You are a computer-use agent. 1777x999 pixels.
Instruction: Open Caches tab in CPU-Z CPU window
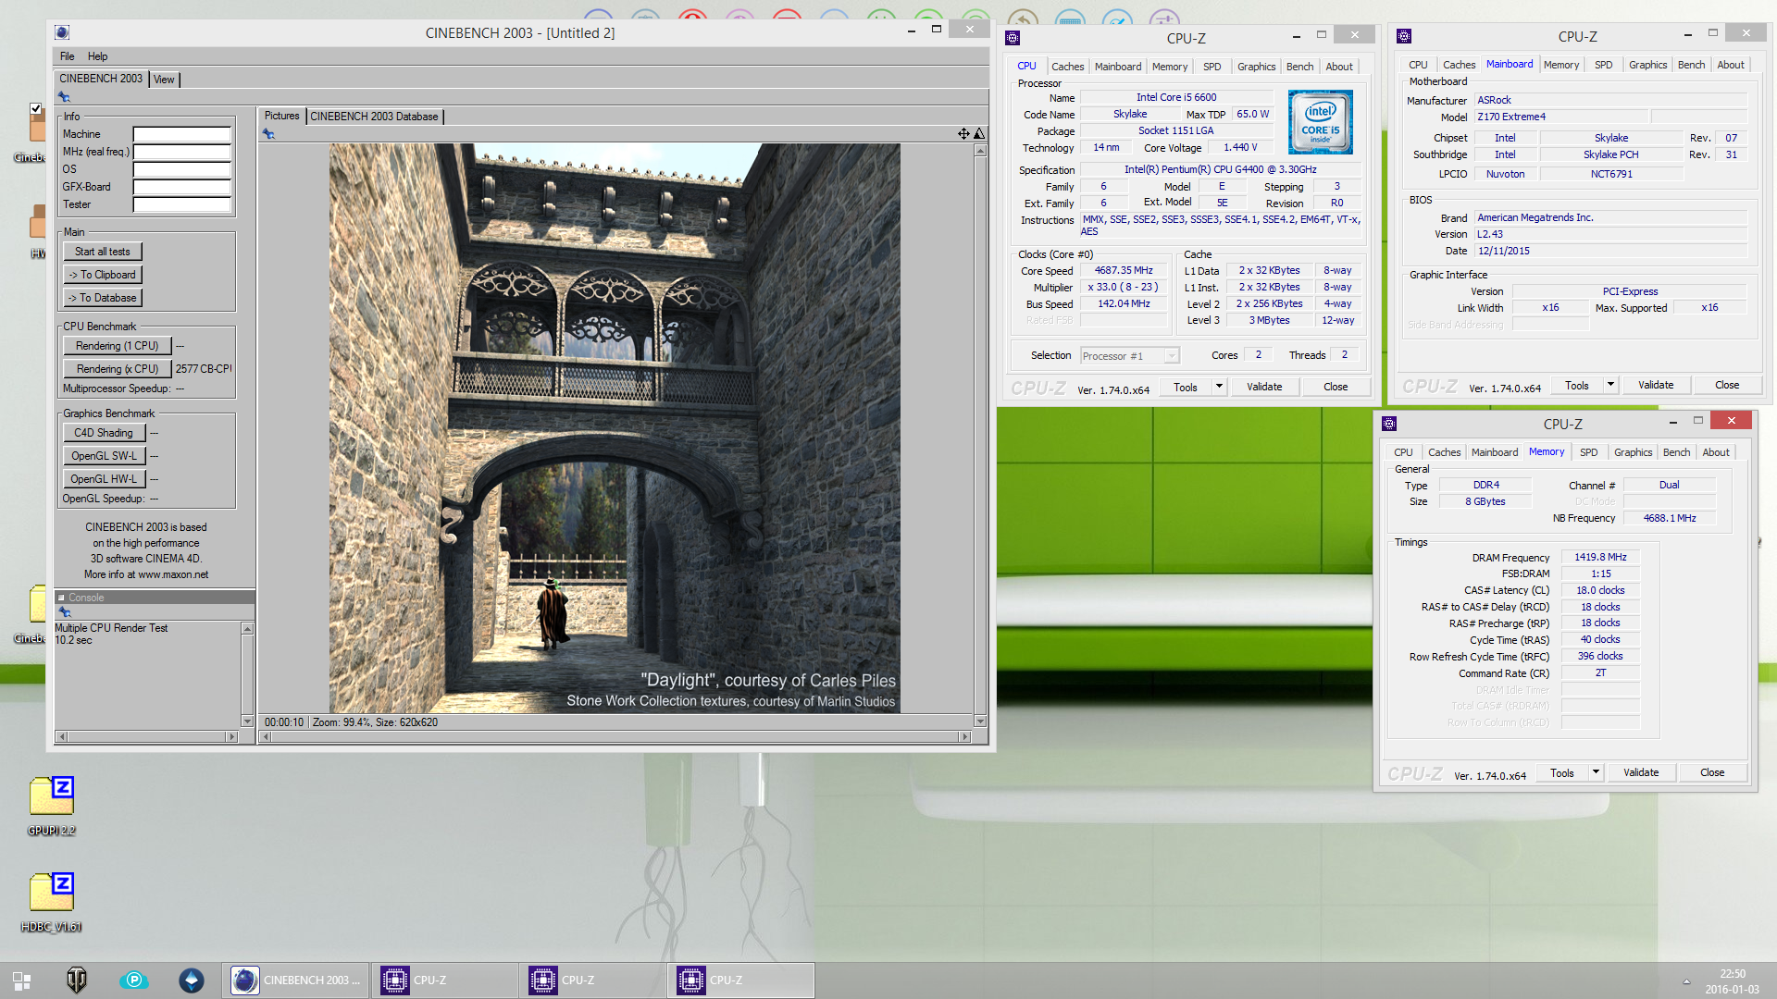pos(1067,67)
